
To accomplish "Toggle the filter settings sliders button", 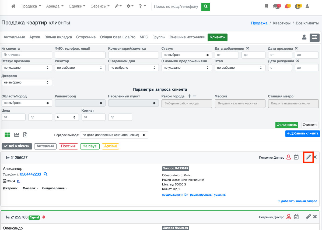I will 314,38.
